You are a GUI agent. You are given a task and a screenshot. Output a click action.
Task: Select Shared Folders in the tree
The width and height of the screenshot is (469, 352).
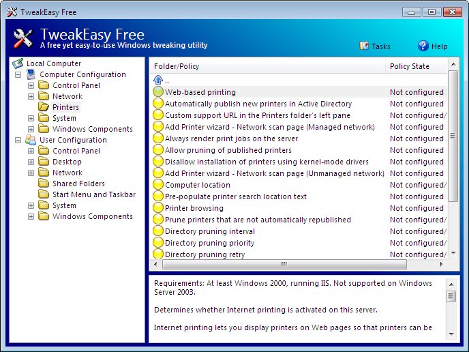(x=78, y=184)
